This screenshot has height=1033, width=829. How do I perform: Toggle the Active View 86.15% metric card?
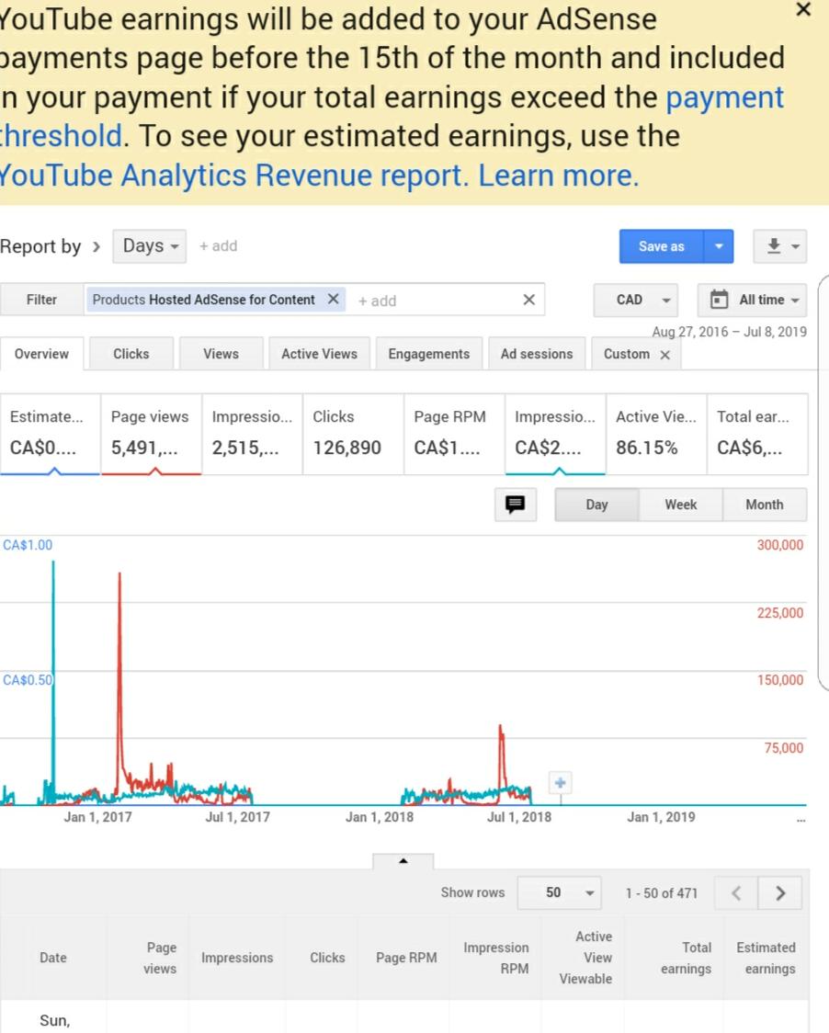656,434
